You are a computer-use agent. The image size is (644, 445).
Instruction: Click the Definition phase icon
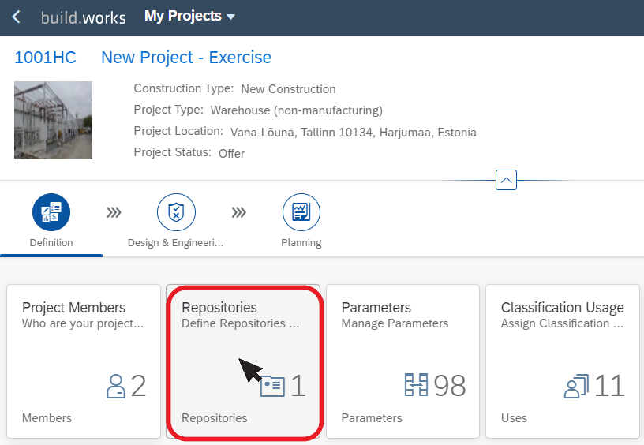pos(51,212)
